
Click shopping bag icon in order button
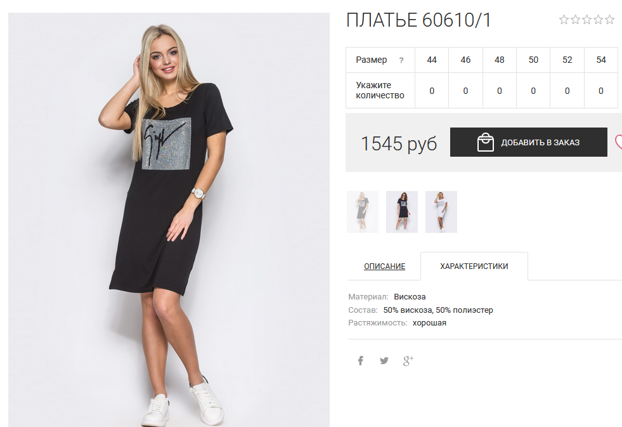click(x=485, y=142)
